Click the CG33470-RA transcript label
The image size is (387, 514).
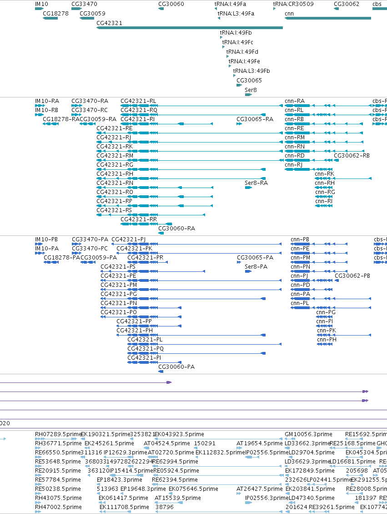(90, 101)
